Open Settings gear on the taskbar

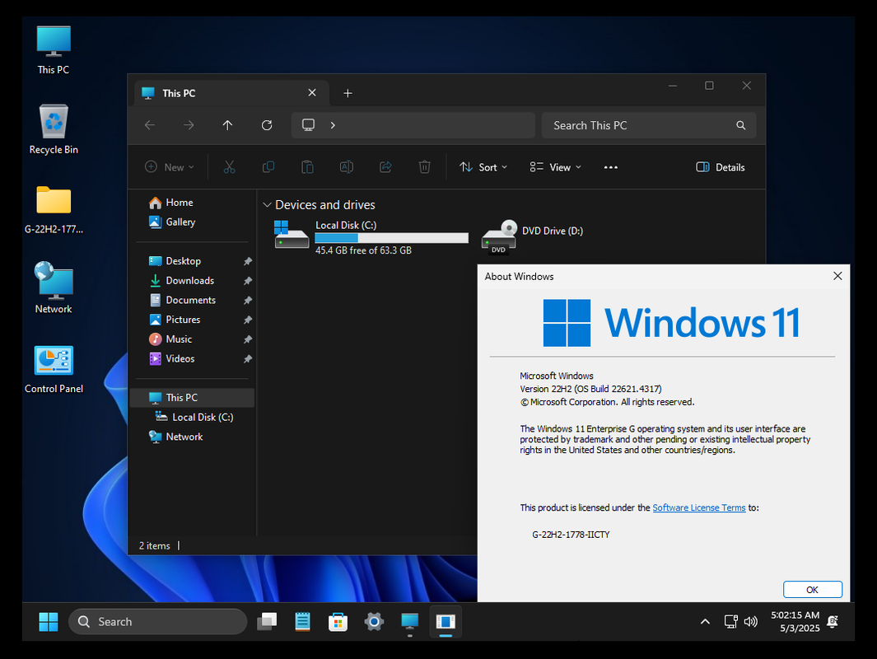(x=374, y=621)
